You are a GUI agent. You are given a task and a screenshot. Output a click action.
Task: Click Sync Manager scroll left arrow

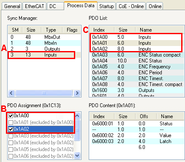(x=11, y=93)
